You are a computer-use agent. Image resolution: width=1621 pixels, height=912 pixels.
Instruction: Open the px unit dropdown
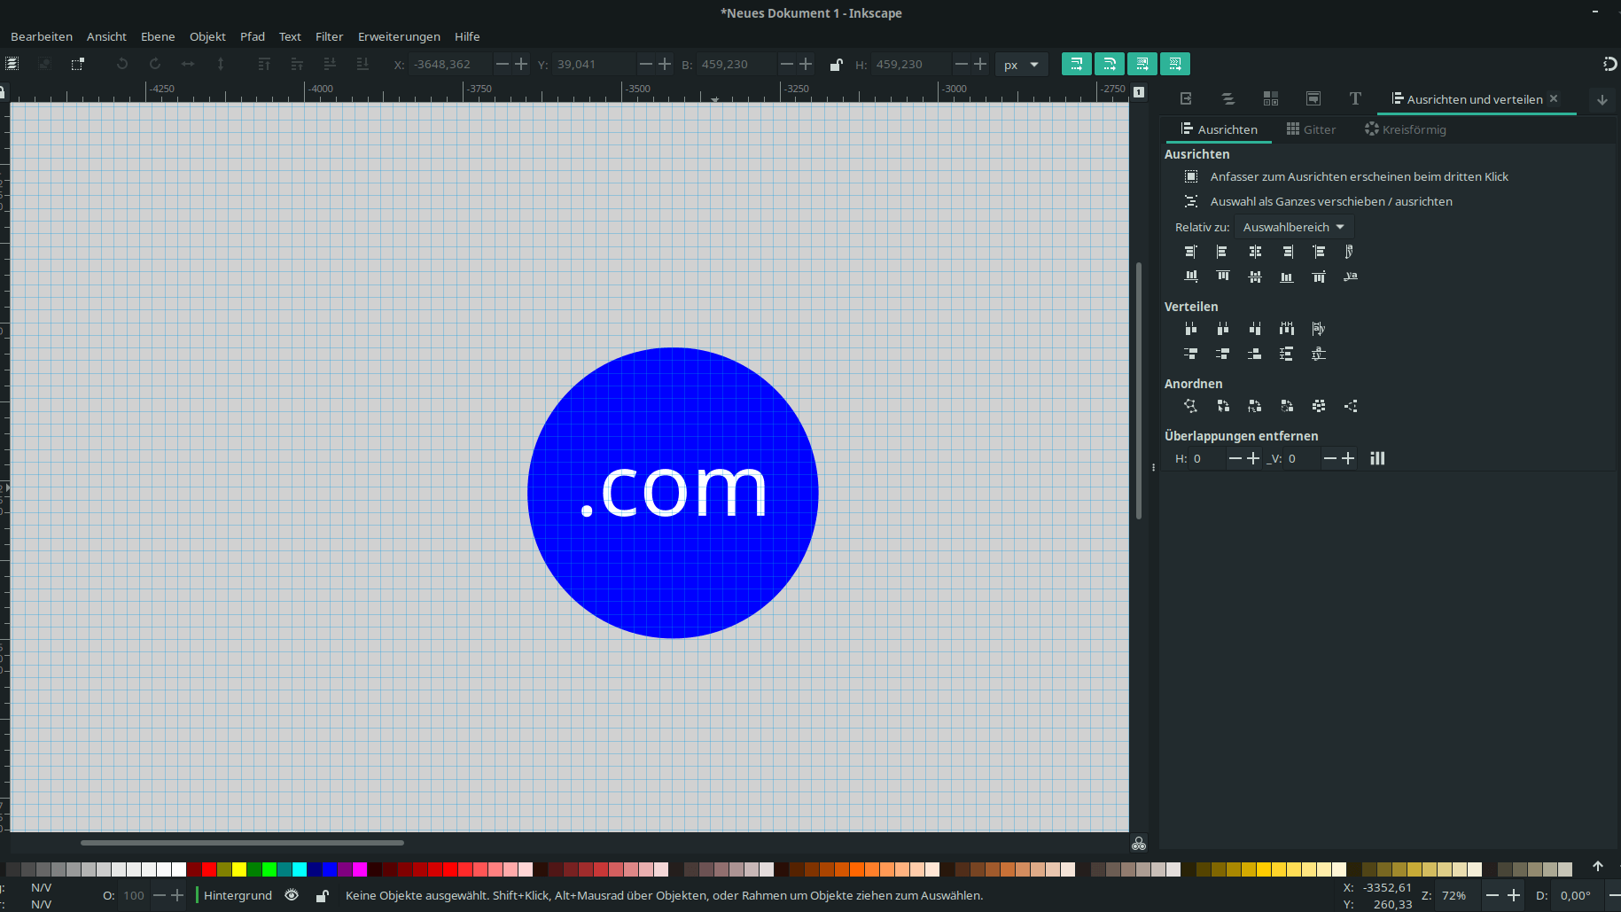point(1021,65)
